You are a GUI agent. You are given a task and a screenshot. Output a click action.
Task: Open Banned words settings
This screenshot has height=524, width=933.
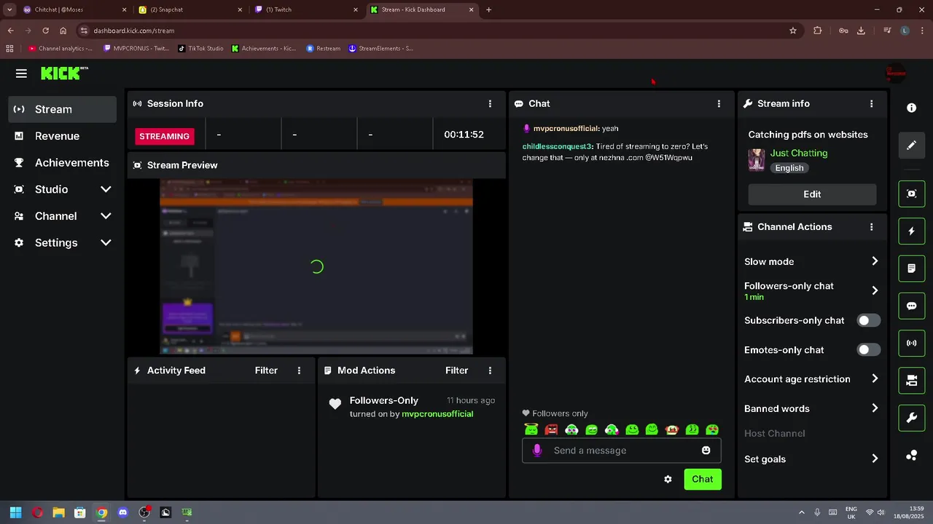tap(812, 408)
